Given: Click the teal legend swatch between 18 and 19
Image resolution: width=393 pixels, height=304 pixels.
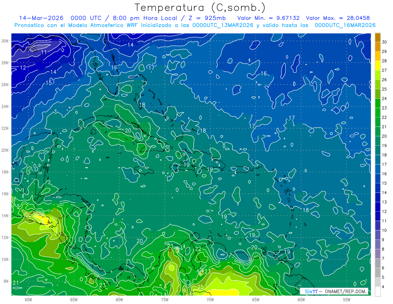Looking at the screenshot, I should pos(378,151).
